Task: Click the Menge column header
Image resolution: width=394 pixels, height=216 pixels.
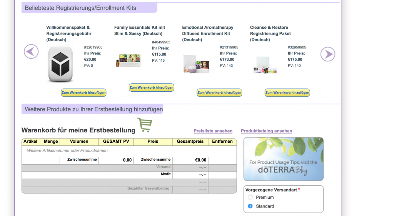Action: tap(51, 142)
